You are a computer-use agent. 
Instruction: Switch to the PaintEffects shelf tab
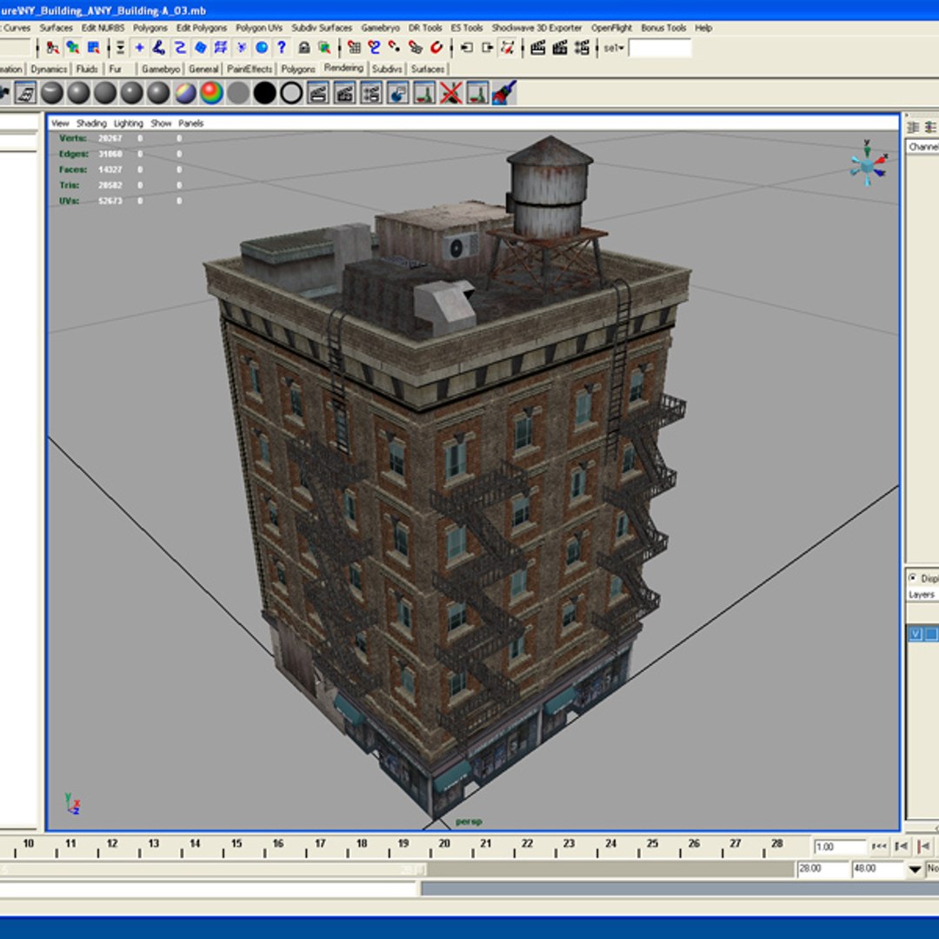coord(250,69)
